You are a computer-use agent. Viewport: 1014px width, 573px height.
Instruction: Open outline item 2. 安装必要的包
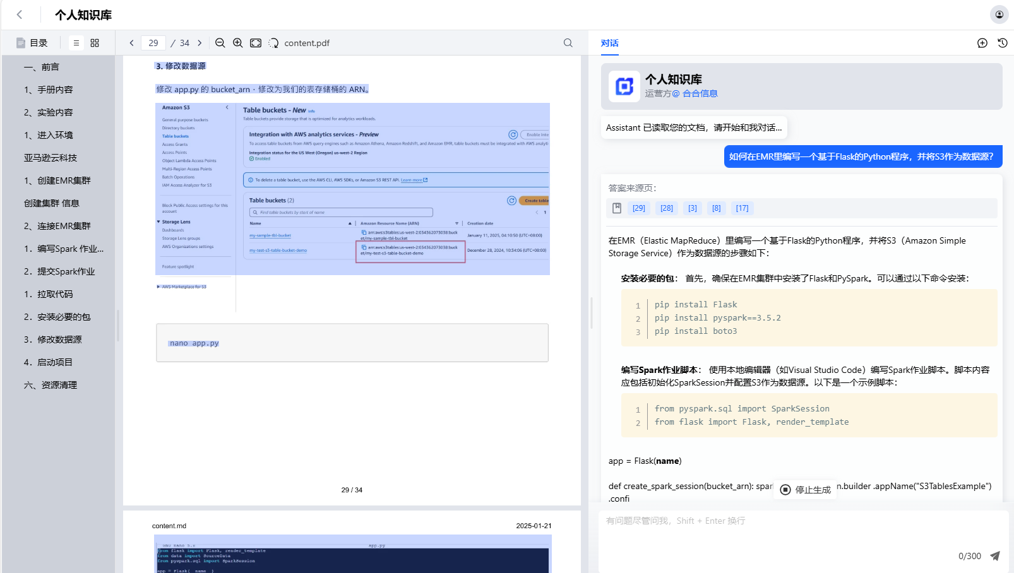point(57,317)
